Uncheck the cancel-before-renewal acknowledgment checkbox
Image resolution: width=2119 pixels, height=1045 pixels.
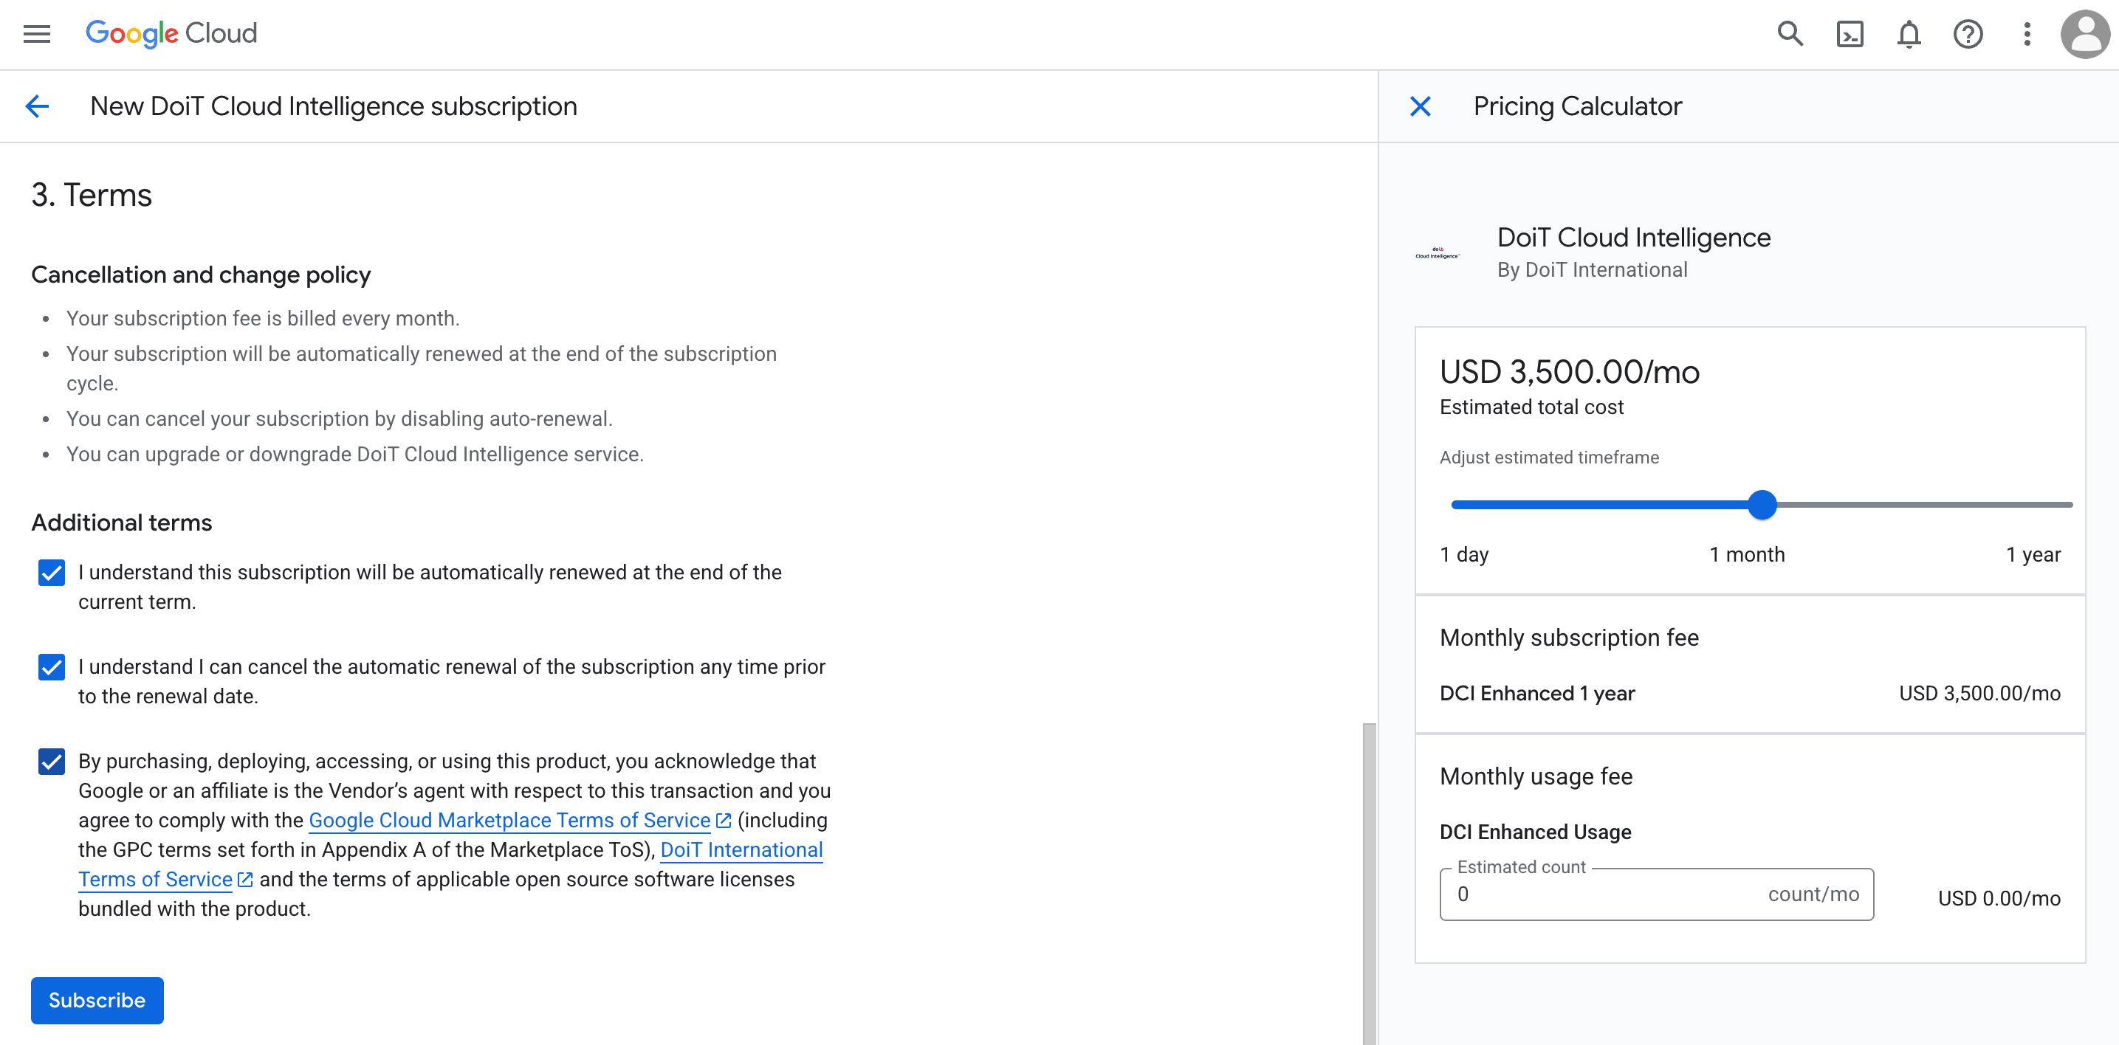(50, 667)
